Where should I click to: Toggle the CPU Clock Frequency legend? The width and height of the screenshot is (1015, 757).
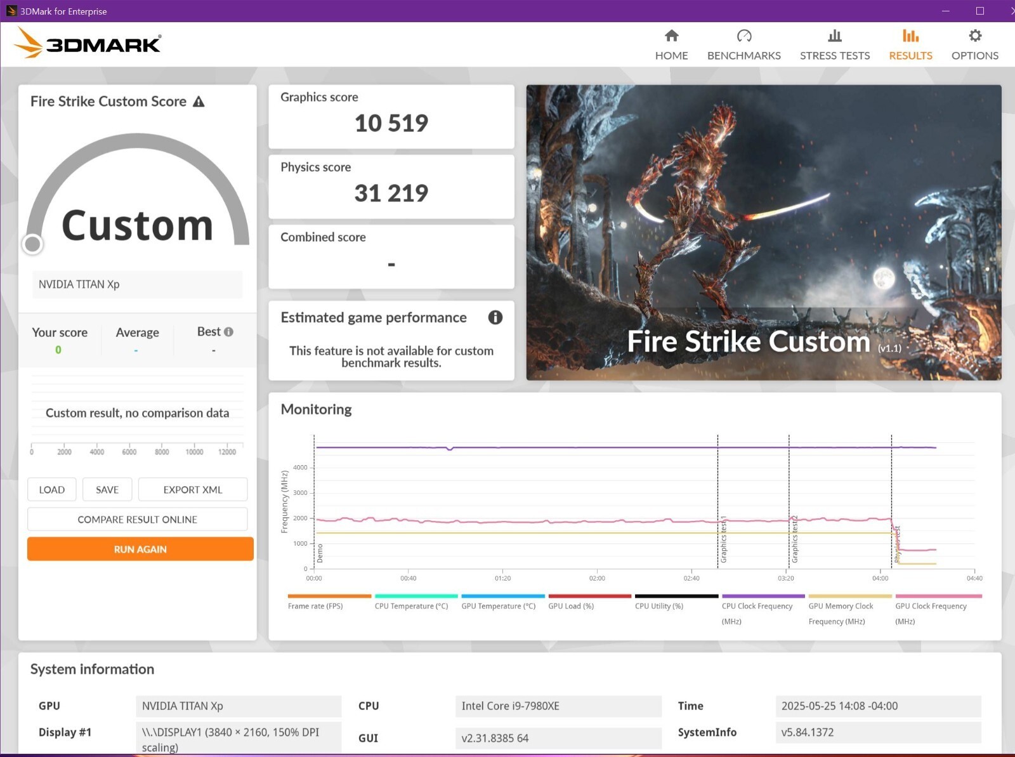pos(763,609)
